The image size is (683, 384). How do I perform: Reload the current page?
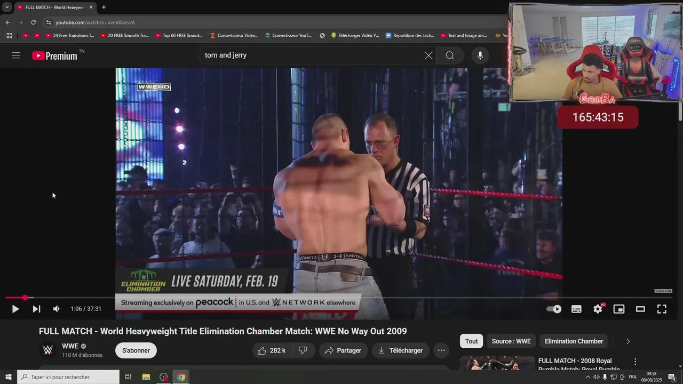coord(33,22)
